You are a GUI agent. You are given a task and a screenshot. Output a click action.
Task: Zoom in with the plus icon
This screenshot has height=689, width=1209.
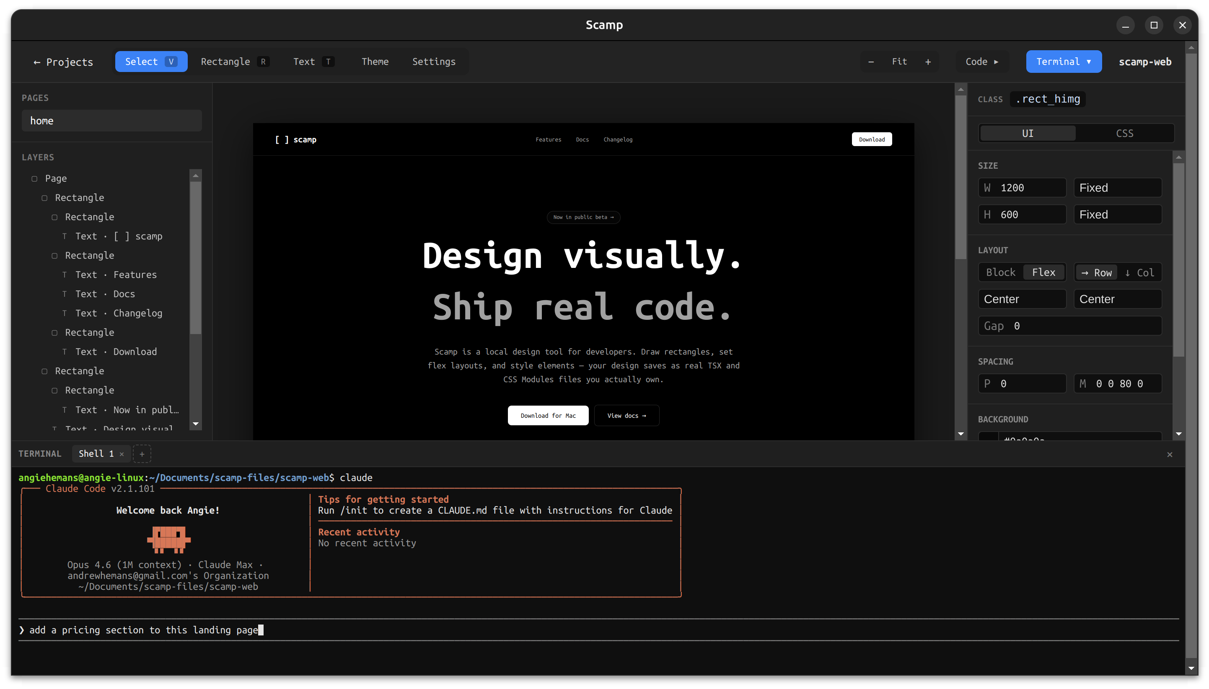(x=927, y=61)
